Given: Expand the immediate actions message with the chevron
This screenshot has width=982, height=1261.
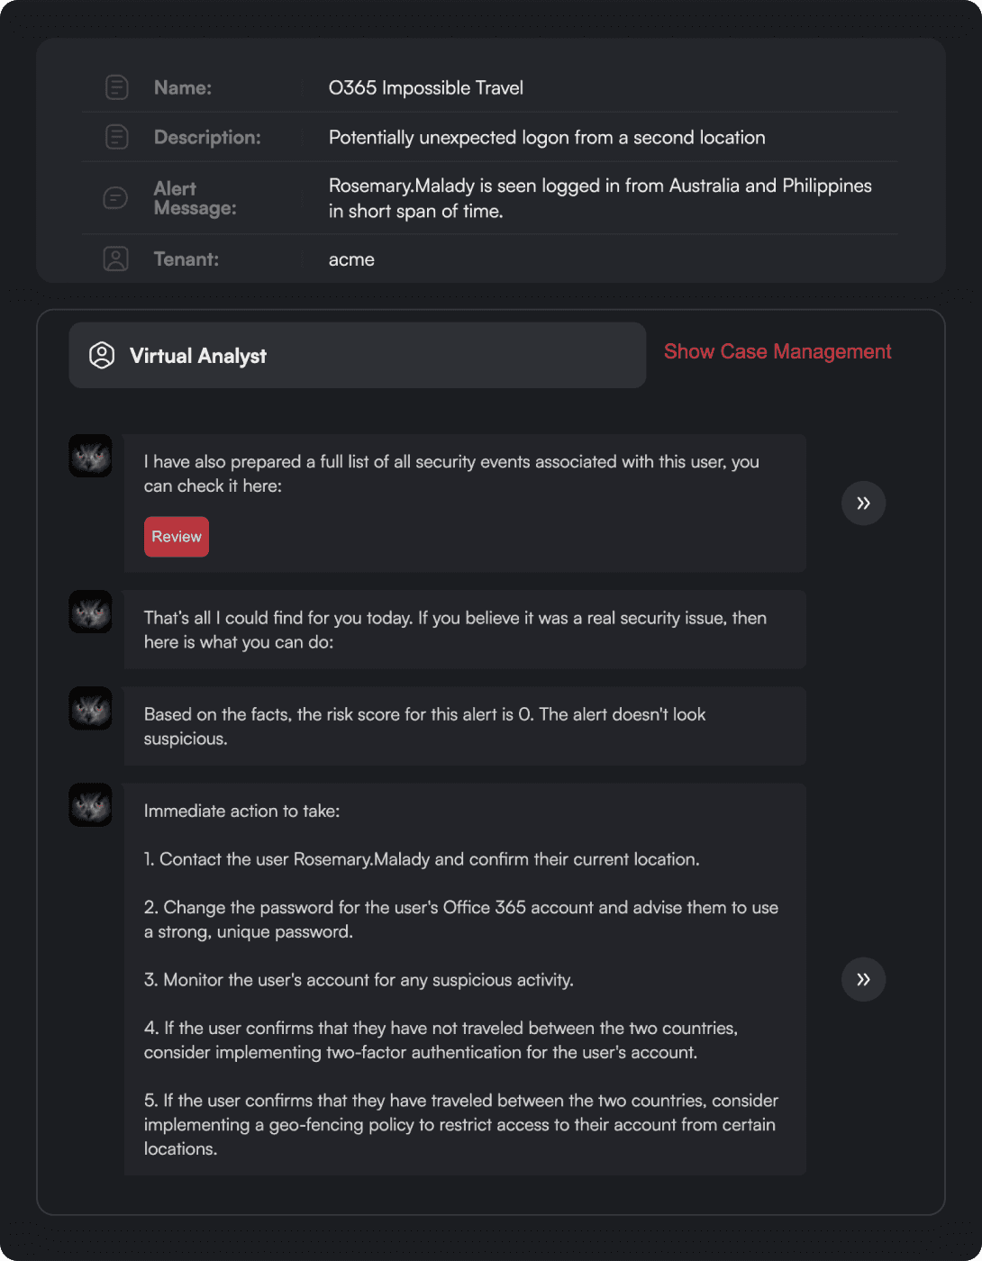Looking at the screenshot, I should 863,979.
